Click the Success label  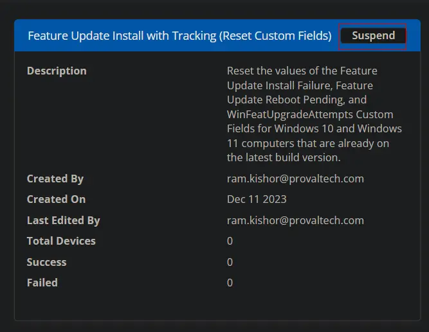46,262
